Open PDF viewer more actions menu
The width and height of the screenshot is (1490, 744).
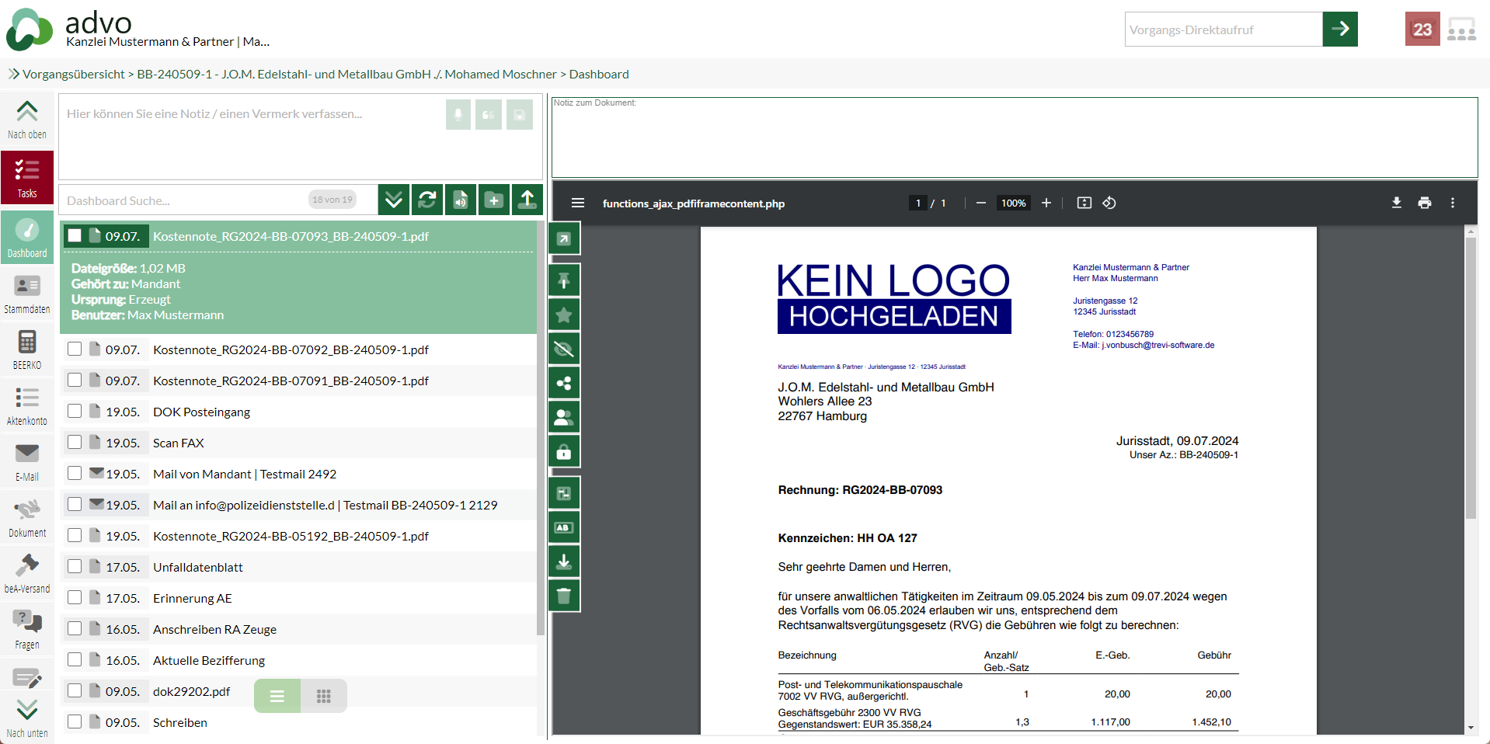tap(1452, 203)
